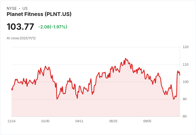Screen dimensions: 196x135
Task: Click the 11/14 date axis label
Action: point(11,121)
